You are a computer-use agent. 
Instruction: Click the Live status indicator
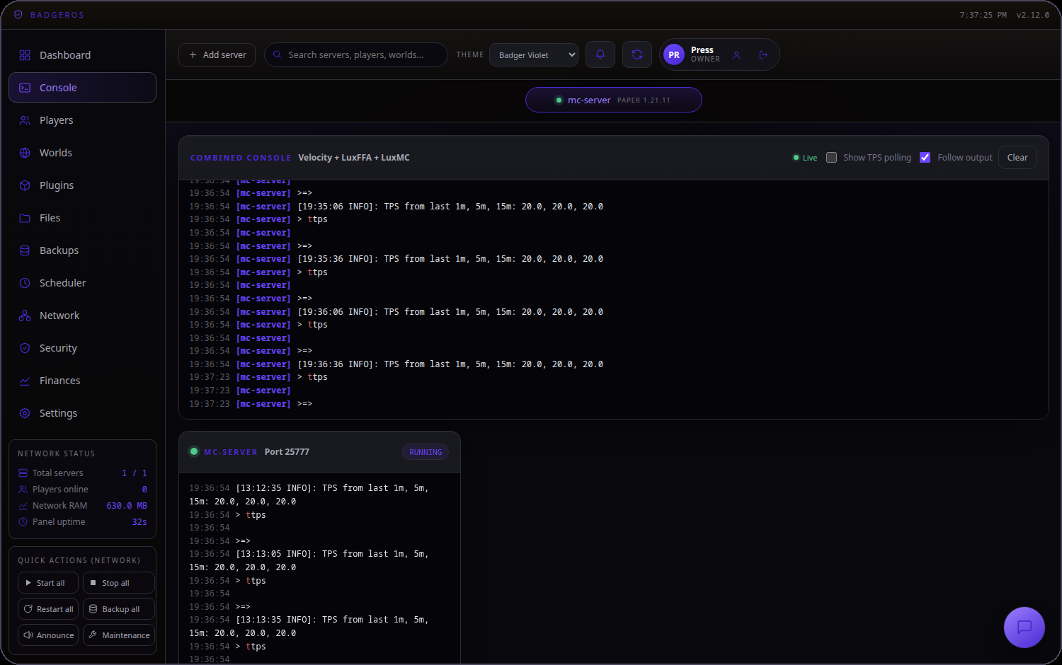[x=805, y=158]
